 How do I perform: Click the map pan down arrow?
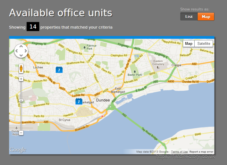coord(21,55)
